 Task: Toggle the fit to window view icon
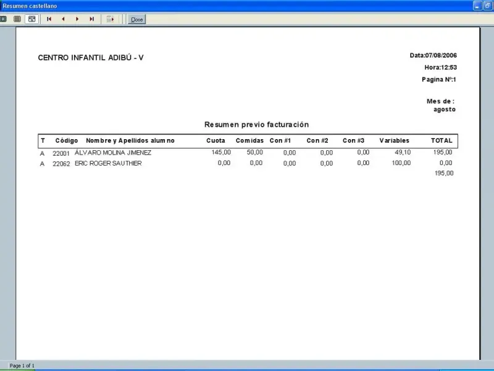pyautogui.click(x=32, y=19)
